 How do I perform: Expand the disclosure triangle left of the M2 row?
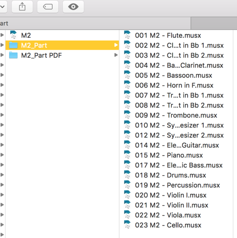2,35
